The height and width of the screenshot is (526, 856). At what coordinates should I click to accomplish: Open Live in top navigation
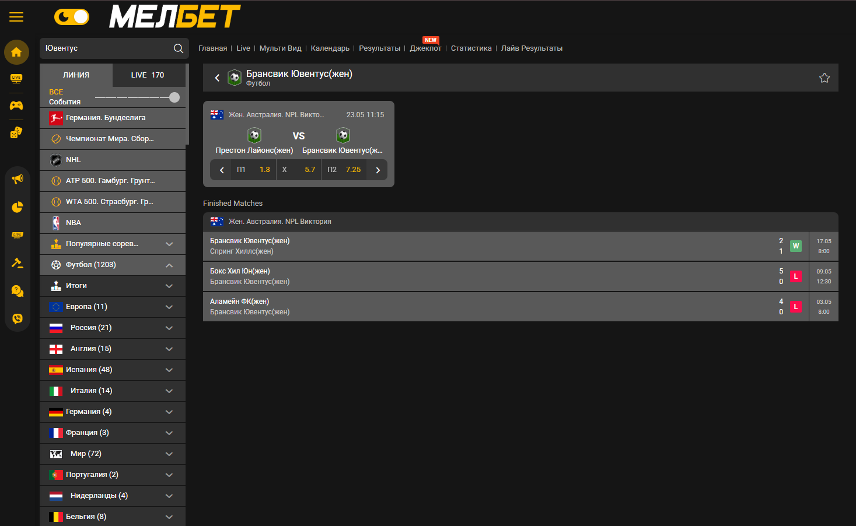[x=243, y=48]
